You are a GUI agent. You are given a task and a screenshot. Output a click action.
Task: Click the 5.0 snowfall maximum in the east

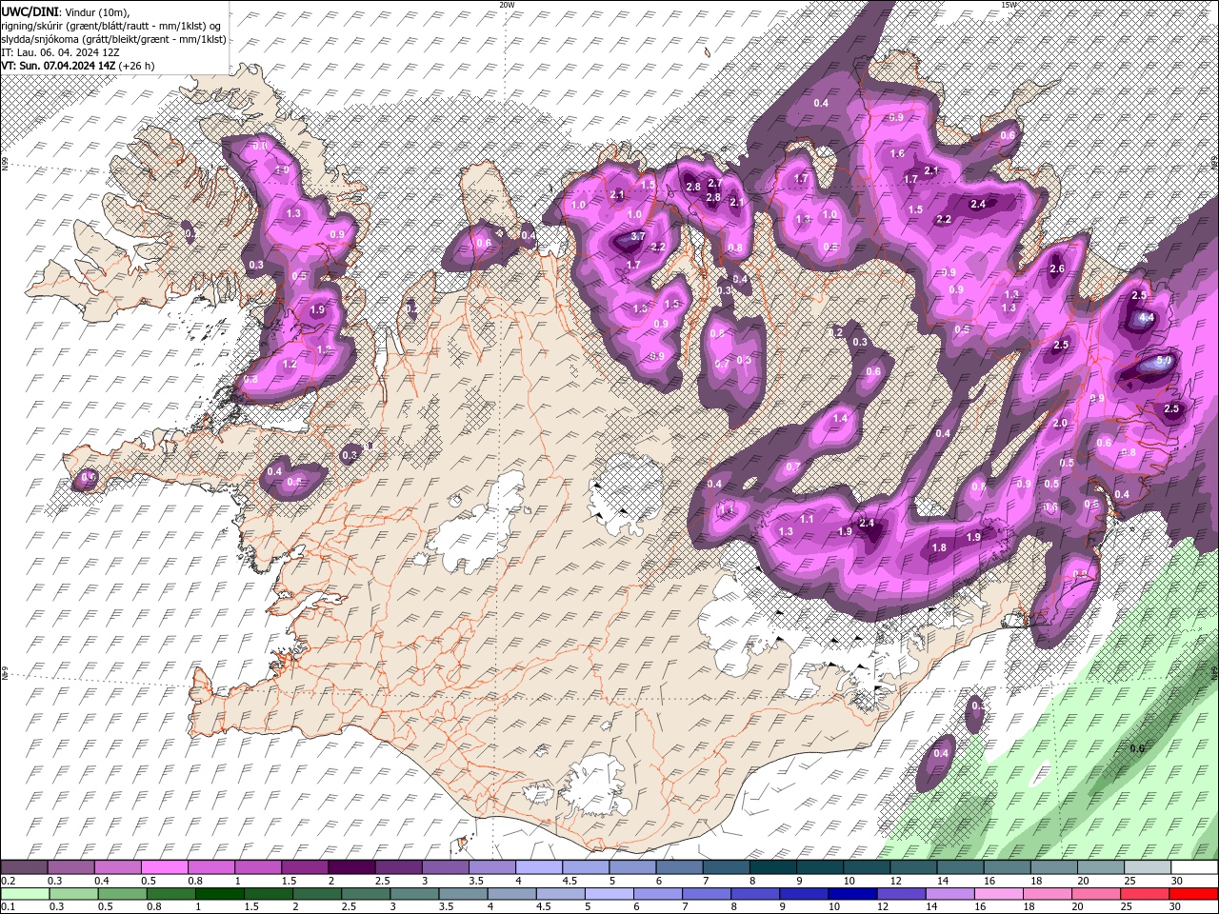[1163, 362]
